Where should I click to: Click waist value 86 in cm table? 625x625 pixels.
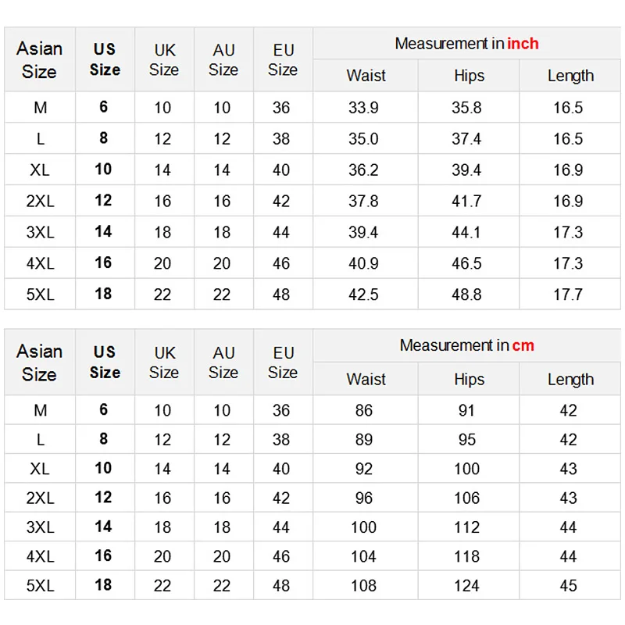pyautogui.click(x=363, y=410)
